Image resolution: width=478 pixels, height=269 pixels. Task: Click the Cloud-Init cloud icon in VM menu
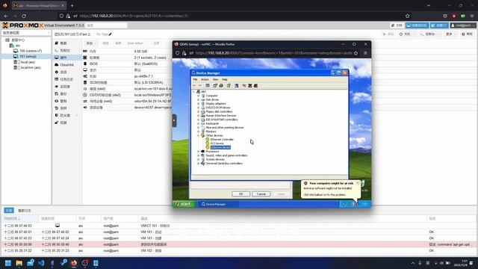57,65
